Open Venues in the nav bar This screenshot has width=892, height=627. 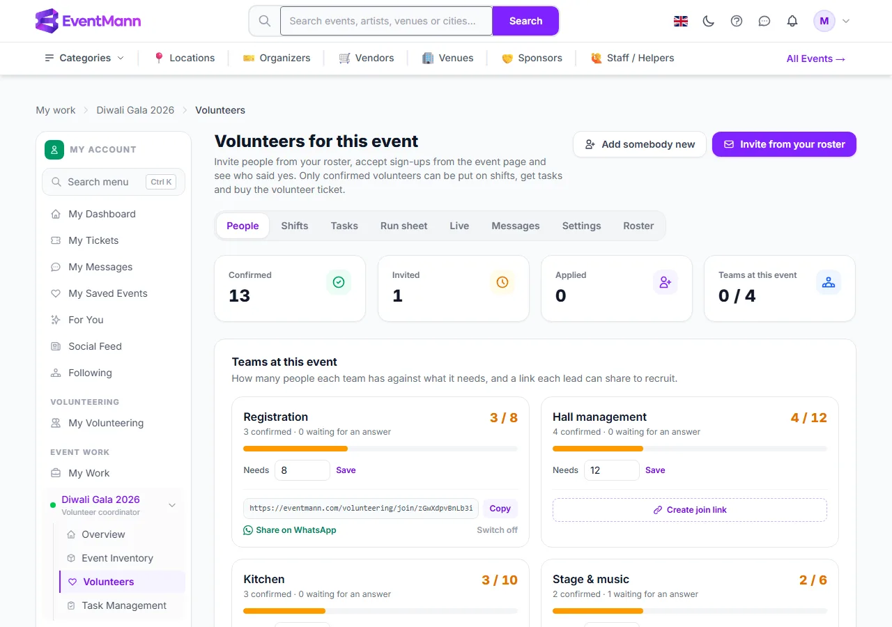447,58
